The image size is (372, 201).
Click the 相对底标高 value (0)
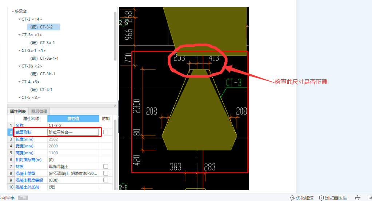(51, 160)
